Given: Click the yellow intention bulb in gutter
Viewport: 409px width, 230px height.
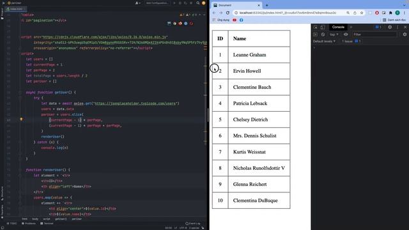Looking at the screenshot, I should (x=21, y=119).
